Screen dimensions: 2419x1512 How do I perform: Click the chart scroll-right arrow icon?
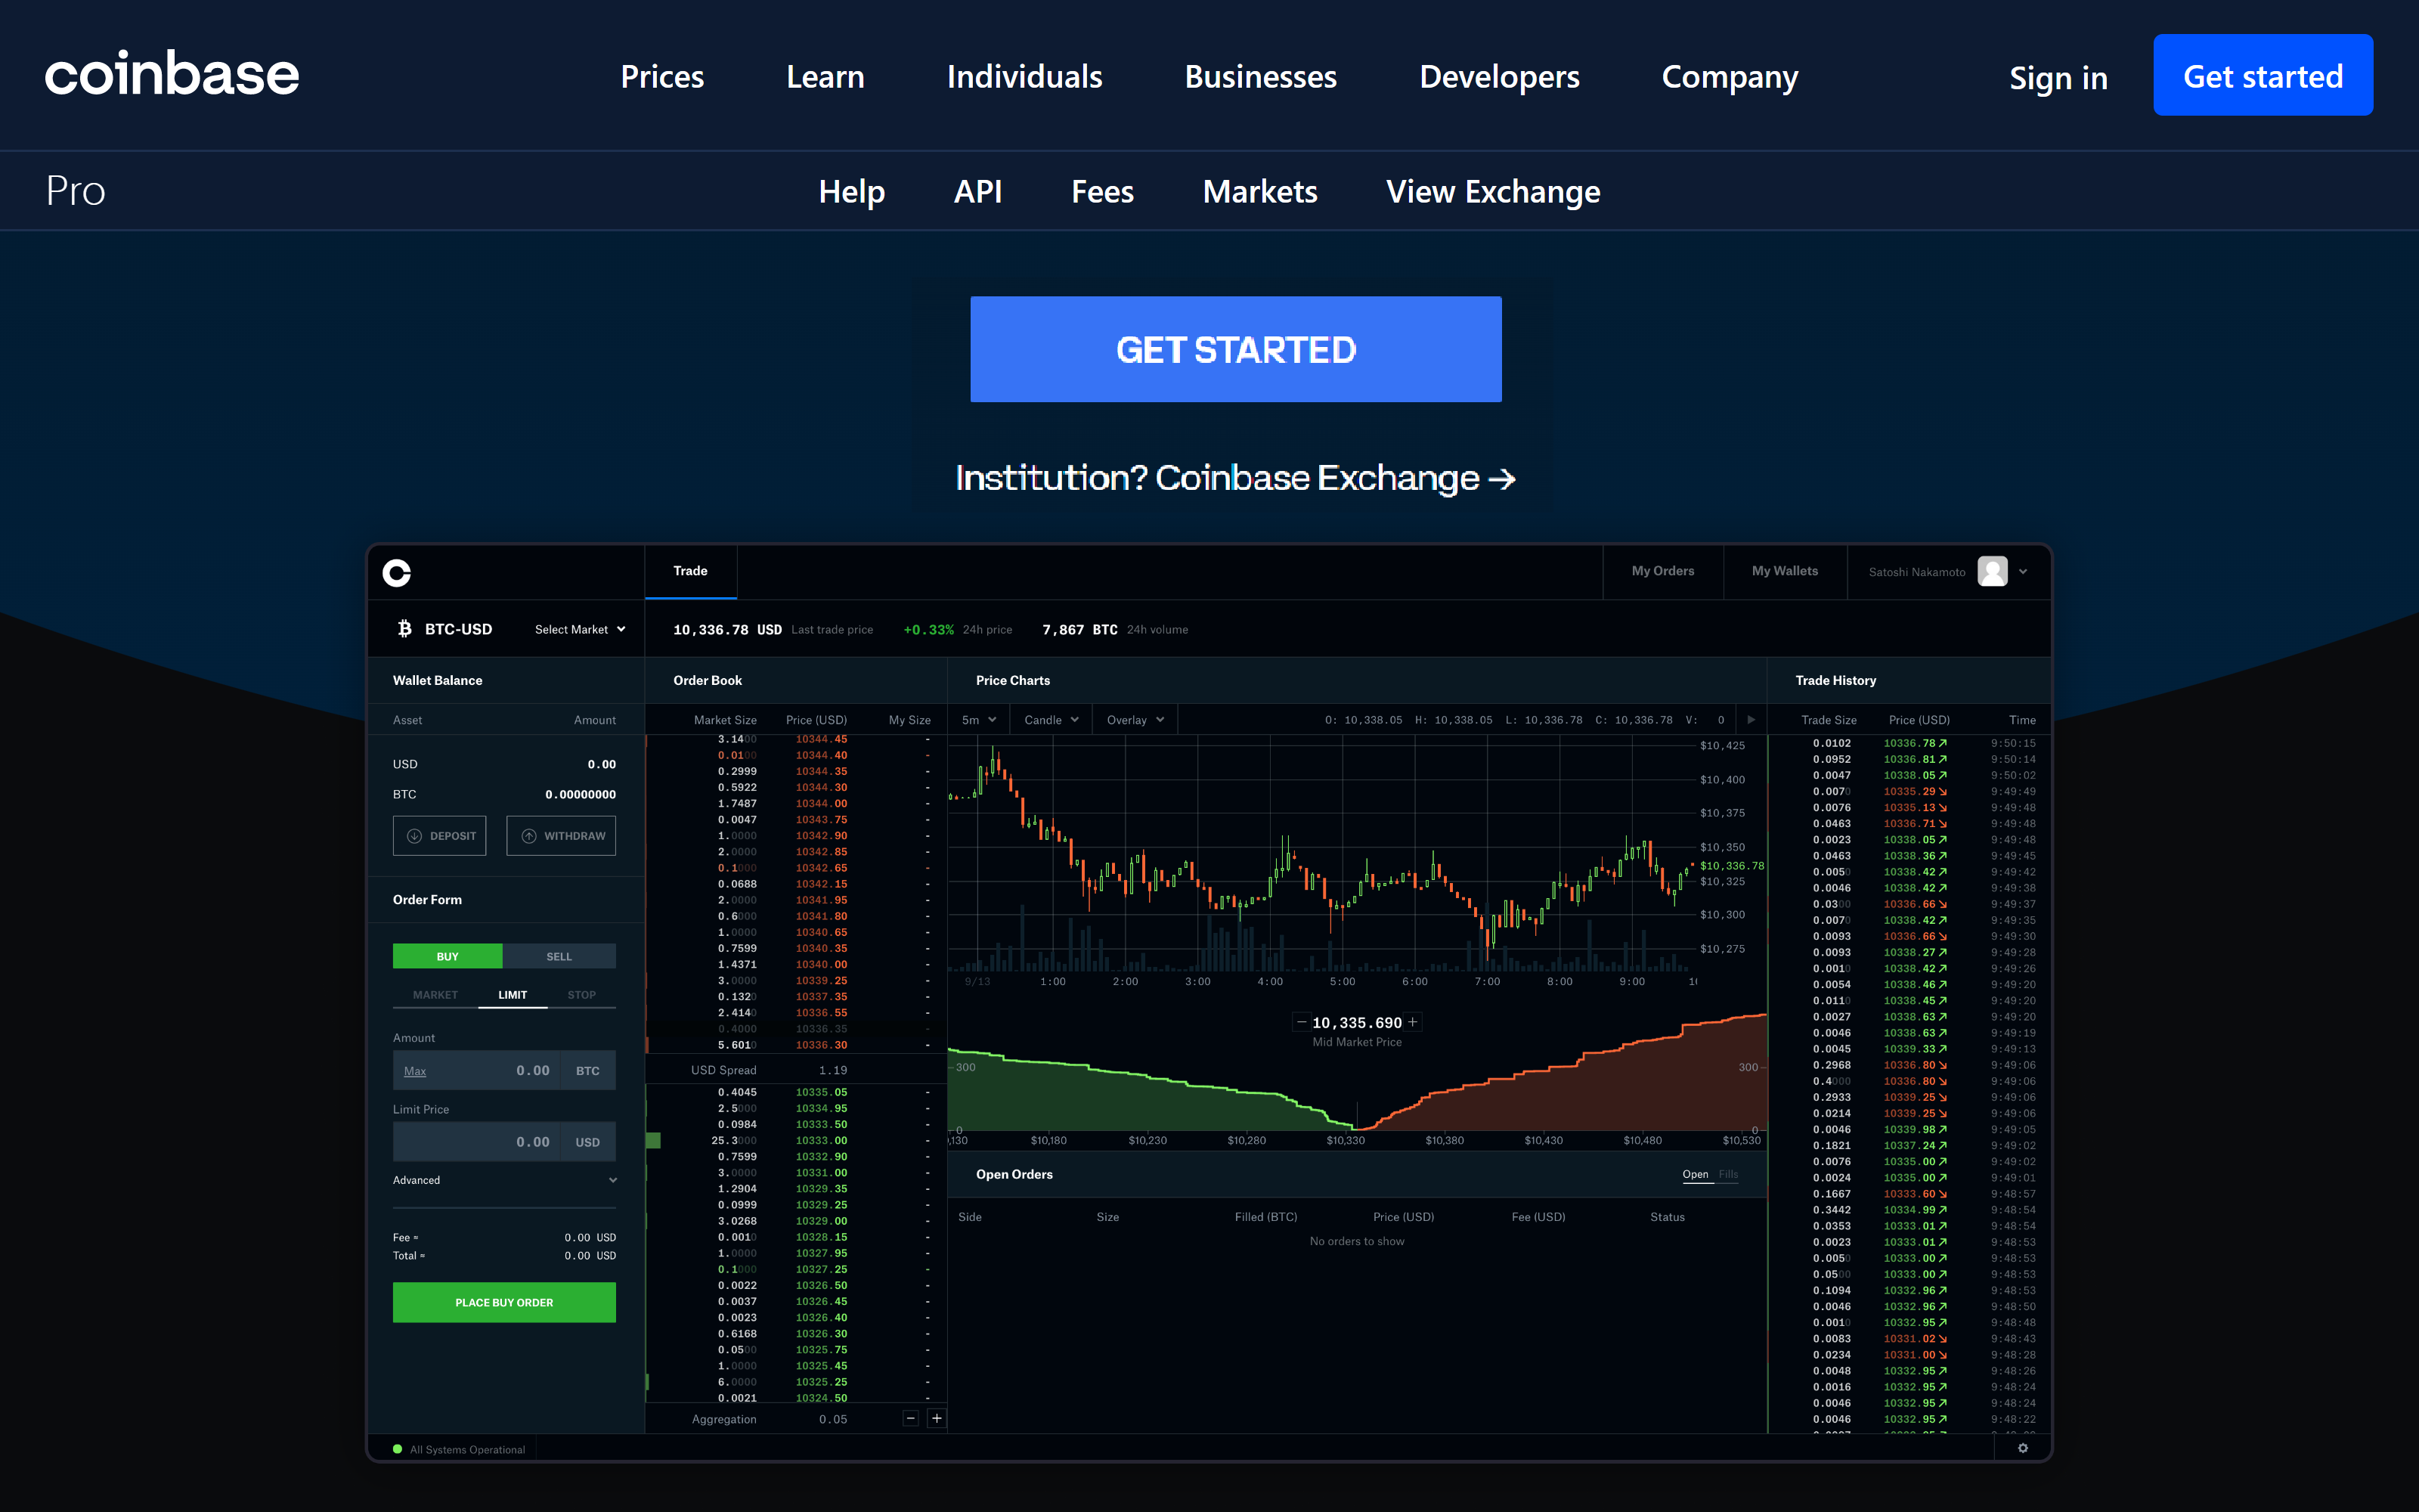[1750, 720]
